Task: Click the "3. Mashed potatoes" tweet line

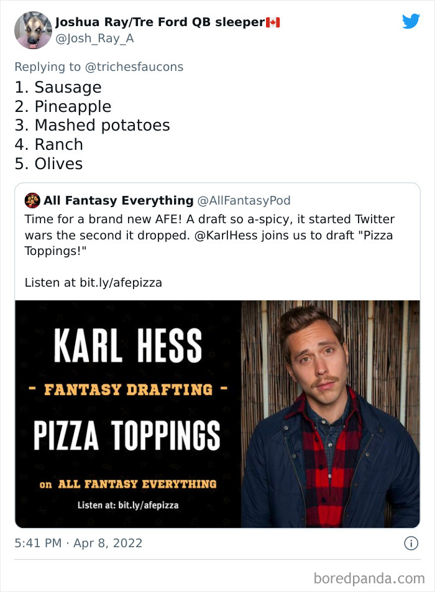Action: (x=92, y=125)
